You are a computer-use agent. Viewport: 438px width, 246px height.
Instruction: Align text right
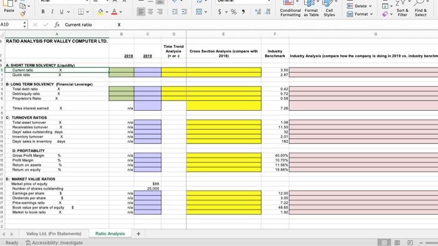pyautogui.click(x=160, y=12)
